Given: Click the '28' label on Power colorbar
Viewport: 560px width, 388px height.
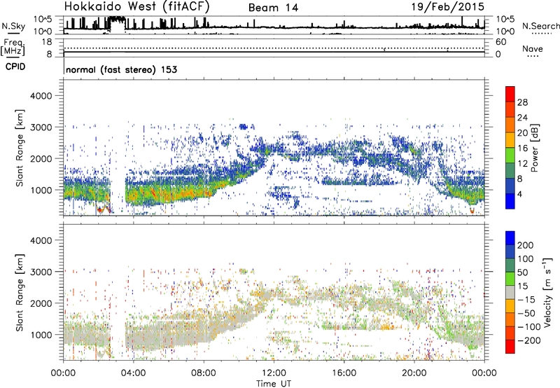Looking at the screenshot, I should click(x=522, y=102).
